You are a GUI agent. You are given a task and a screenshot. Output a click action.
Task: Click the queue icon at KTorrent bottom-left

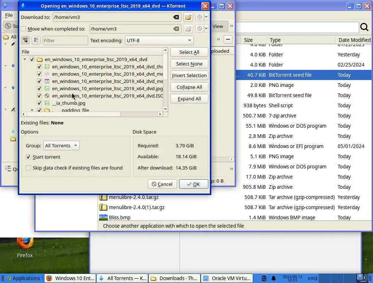[8, 169]
